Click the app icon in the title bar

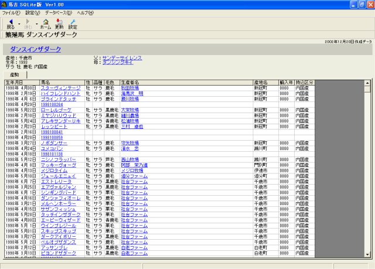point(4,5)
